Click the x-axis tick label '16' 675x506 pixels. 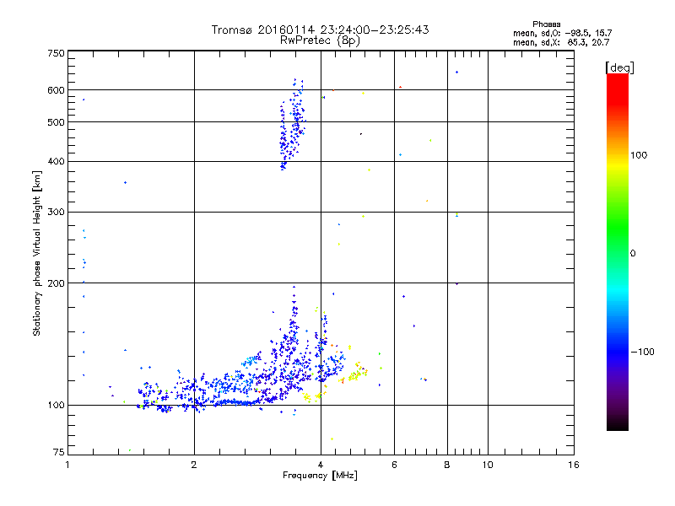(x=574, y=465)
